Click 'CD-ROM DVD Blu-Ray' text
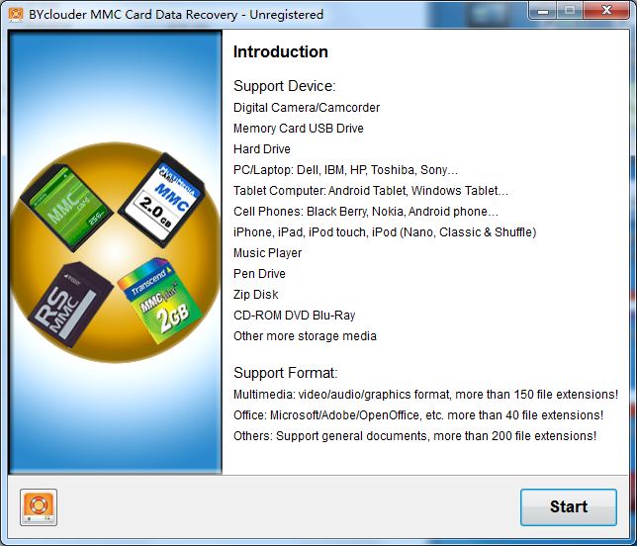 [x=295, y=316]
